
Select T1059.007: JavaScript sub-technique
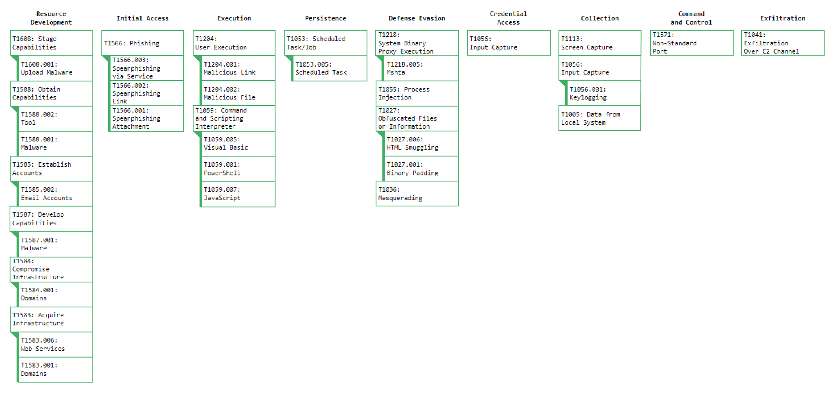coord(238,194)
